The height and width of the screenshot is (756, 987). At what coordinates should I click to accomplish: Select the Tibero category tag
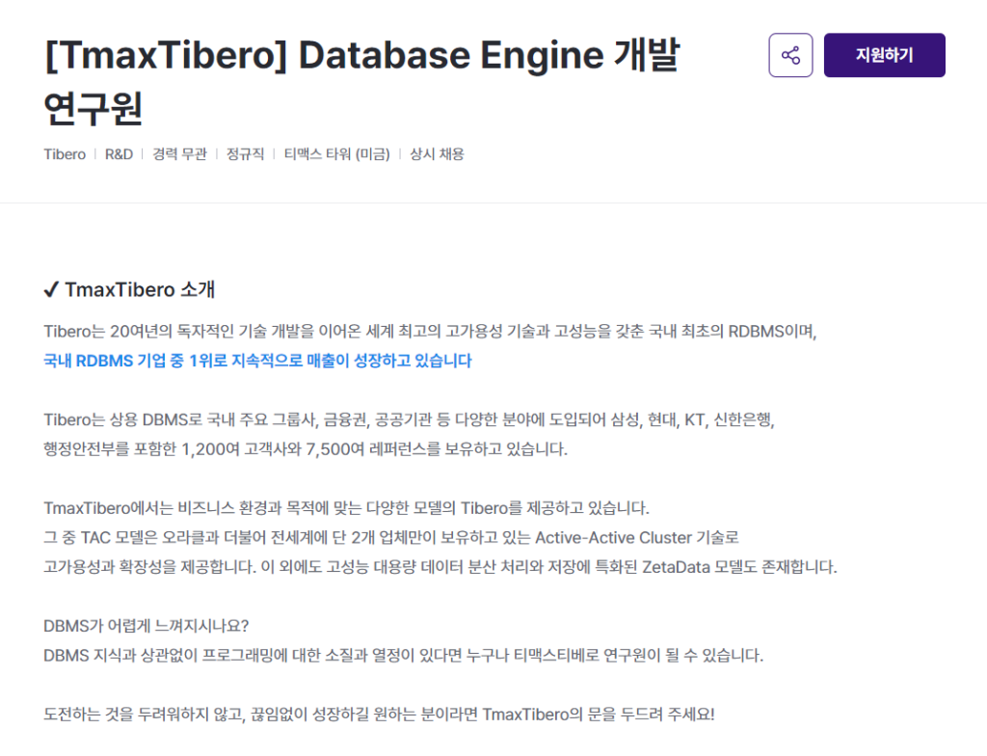click(x=64, y=154)
